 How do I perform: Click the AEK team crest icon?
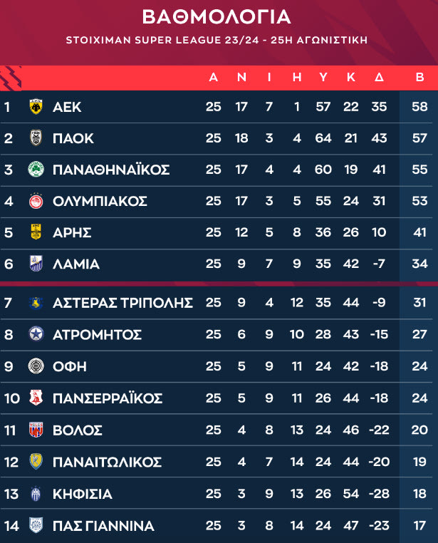pos(35,107)
